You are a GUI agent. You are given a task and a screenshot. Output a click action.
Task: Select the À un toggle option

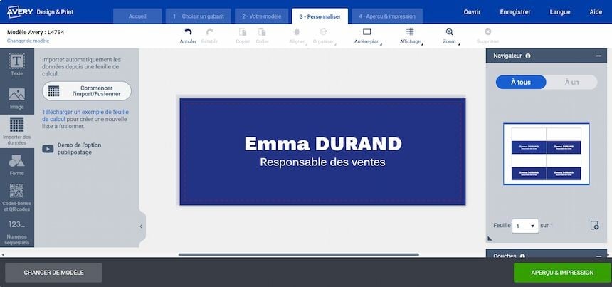[572, 82]
